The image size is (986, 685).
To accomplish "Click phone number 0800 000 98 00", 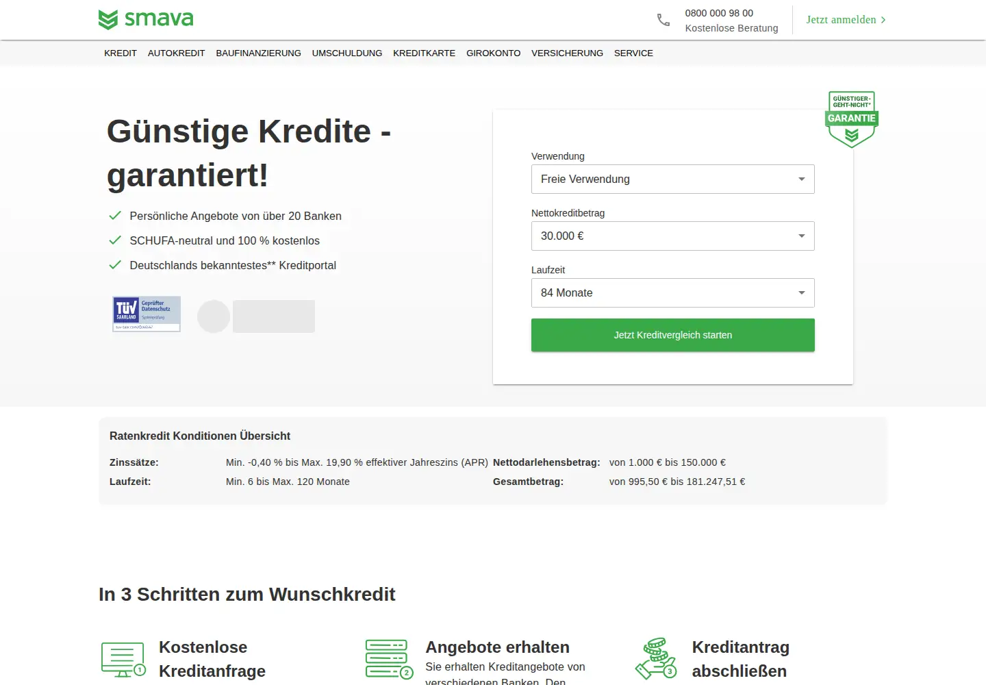I will click(719, 13).
